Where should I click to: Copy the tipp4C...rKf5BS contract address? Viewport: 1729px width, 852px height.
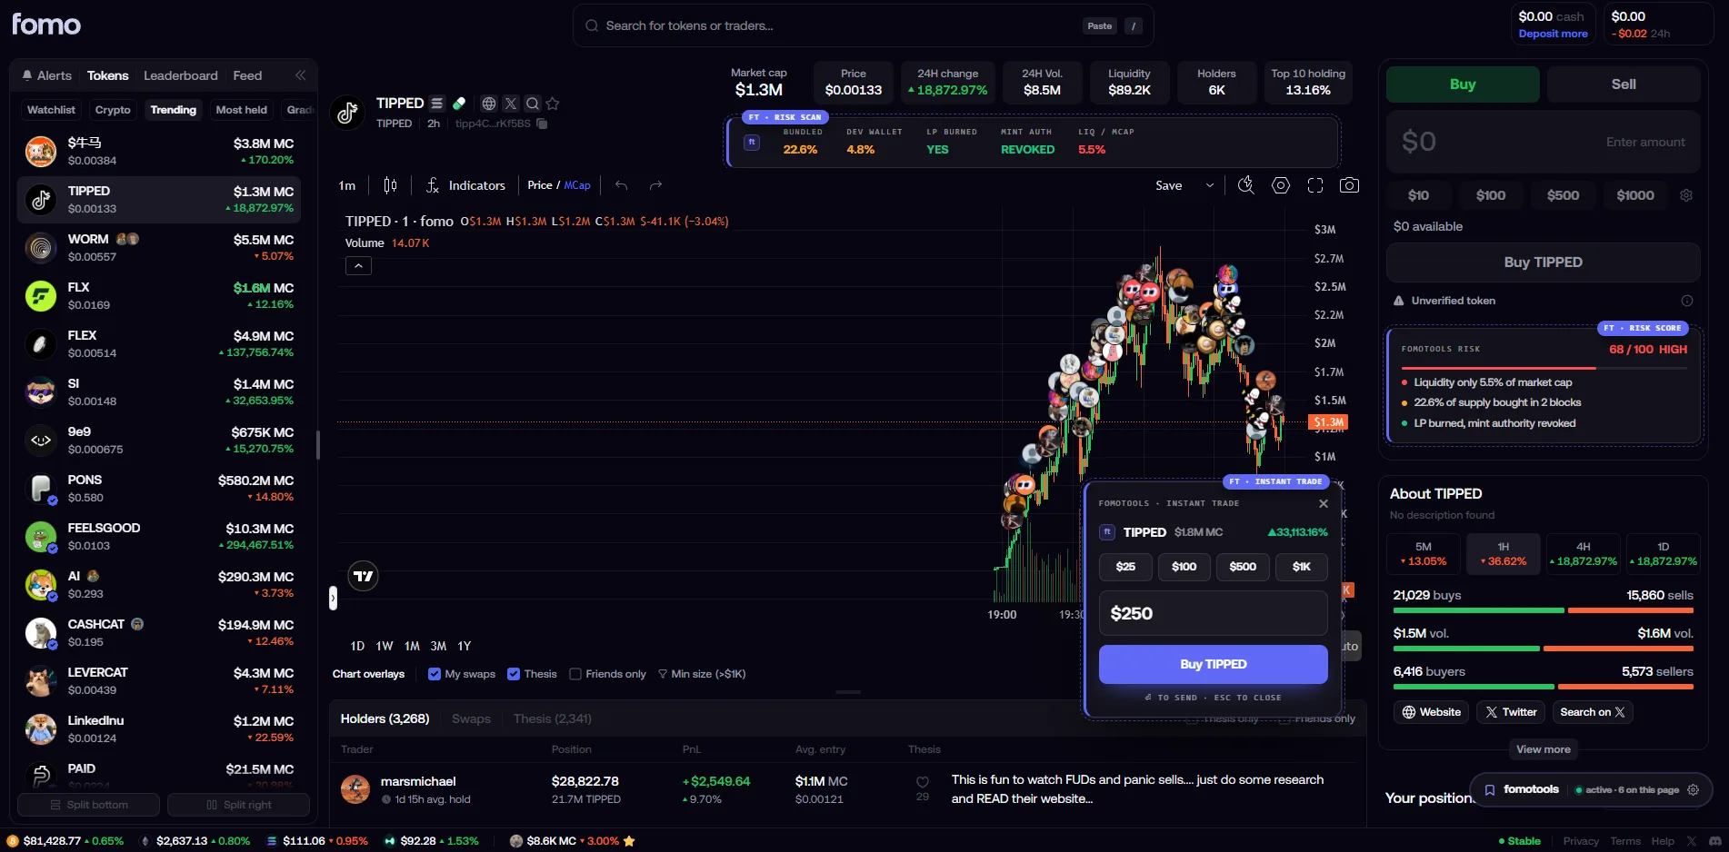click(x=542, y=124)
